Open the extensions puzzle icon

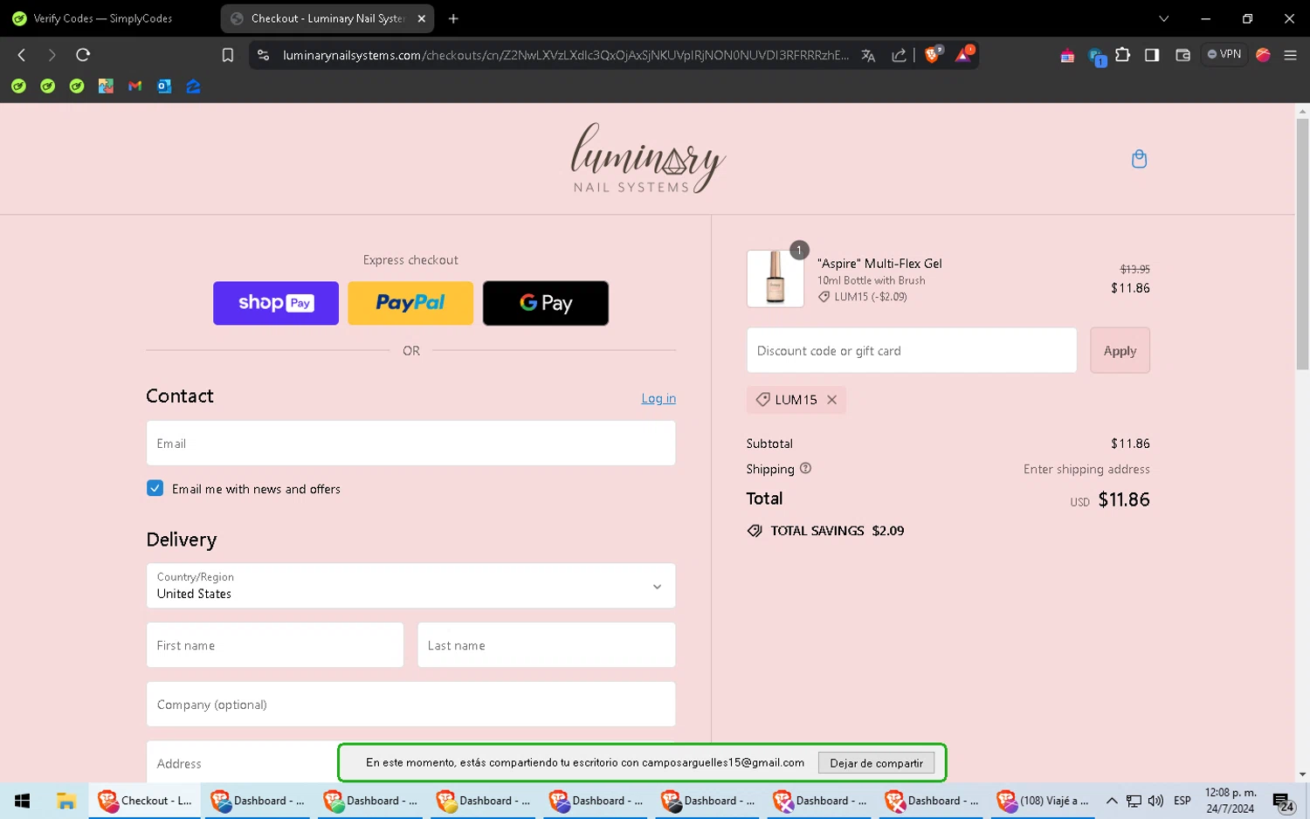pos(1123,55)
